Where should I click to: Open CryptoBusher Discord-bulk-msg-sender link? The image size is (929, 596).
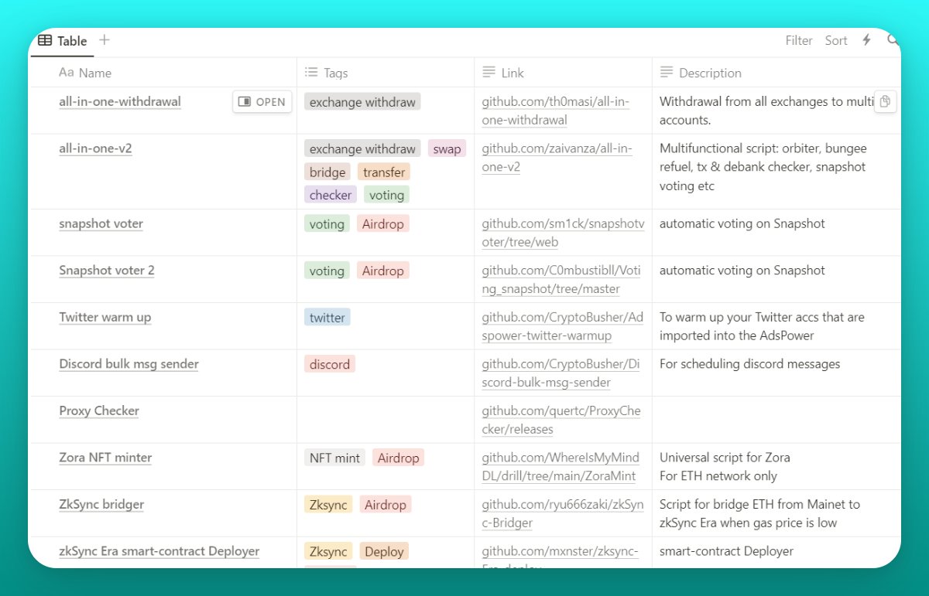point(561,373)
